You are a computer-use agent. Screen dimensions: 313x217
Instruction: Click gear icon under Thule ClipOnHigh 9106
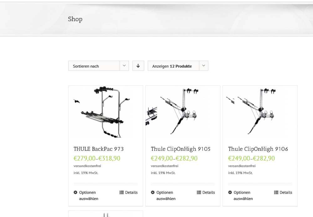pyautogui.click(x=230, y=192)
